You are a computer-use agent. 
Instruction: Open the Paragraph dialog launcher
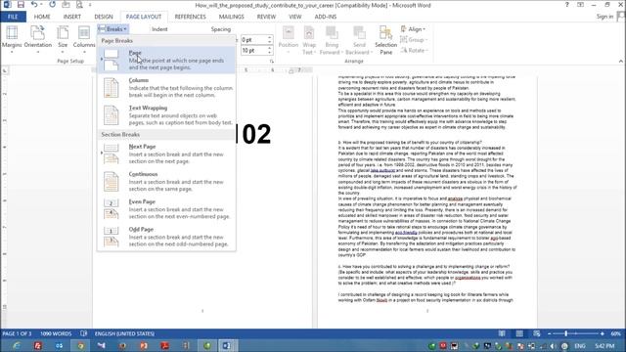(272, 62)
